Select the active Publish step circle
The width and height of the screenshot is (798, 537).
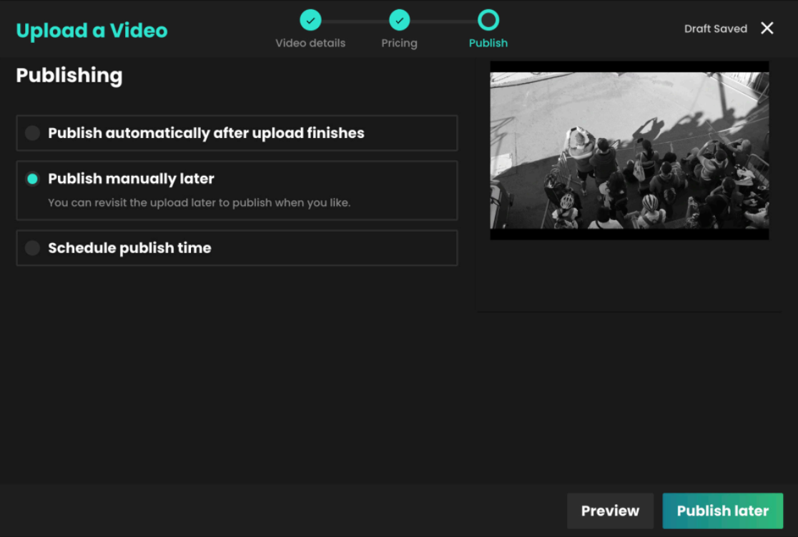pyautogui.click(x=488, y=19)
